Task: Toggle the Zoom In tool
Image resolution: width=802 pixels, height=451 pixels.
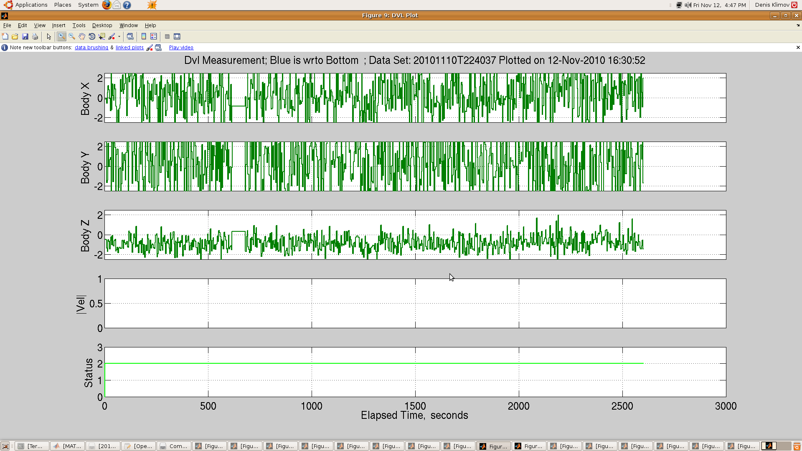Action: tap(62, 37)
